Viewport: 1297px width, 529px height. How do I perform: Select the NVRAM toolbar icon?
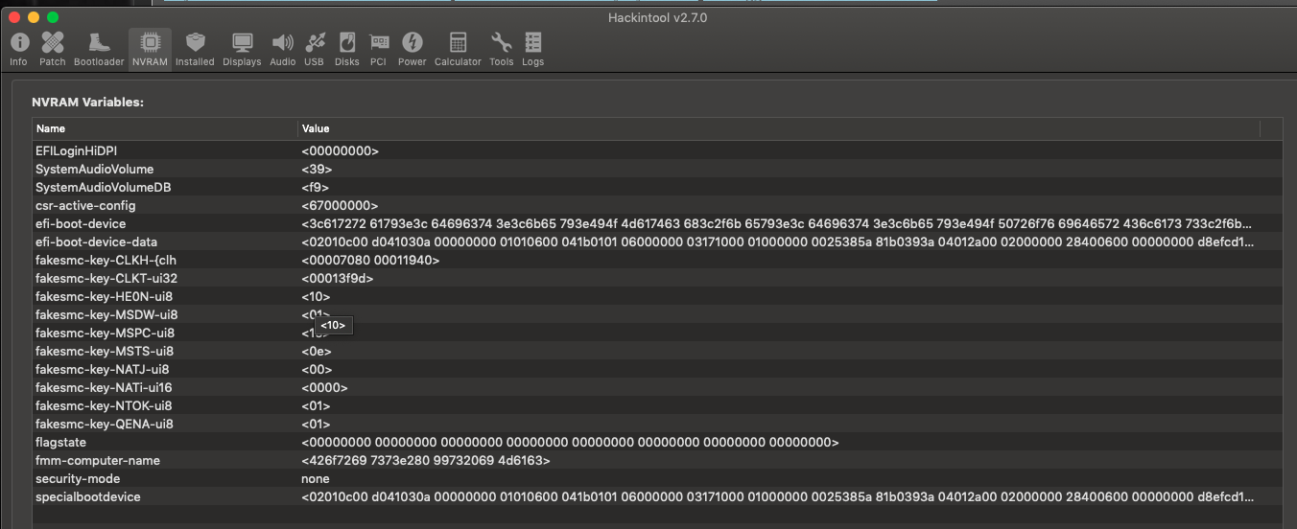[x=150, y=49]
